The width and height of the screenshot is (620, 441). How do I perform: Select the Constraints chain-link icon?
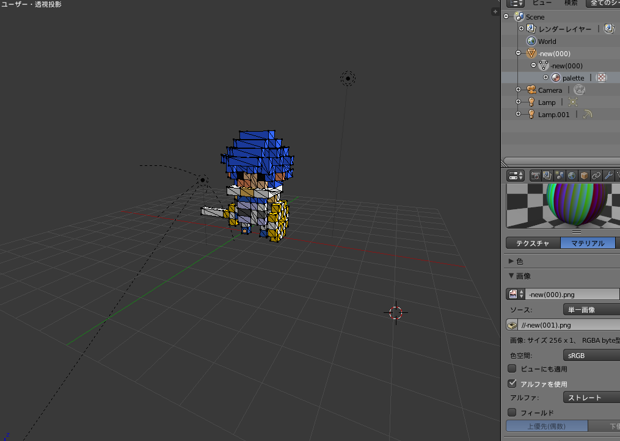(x=595, y=176)
